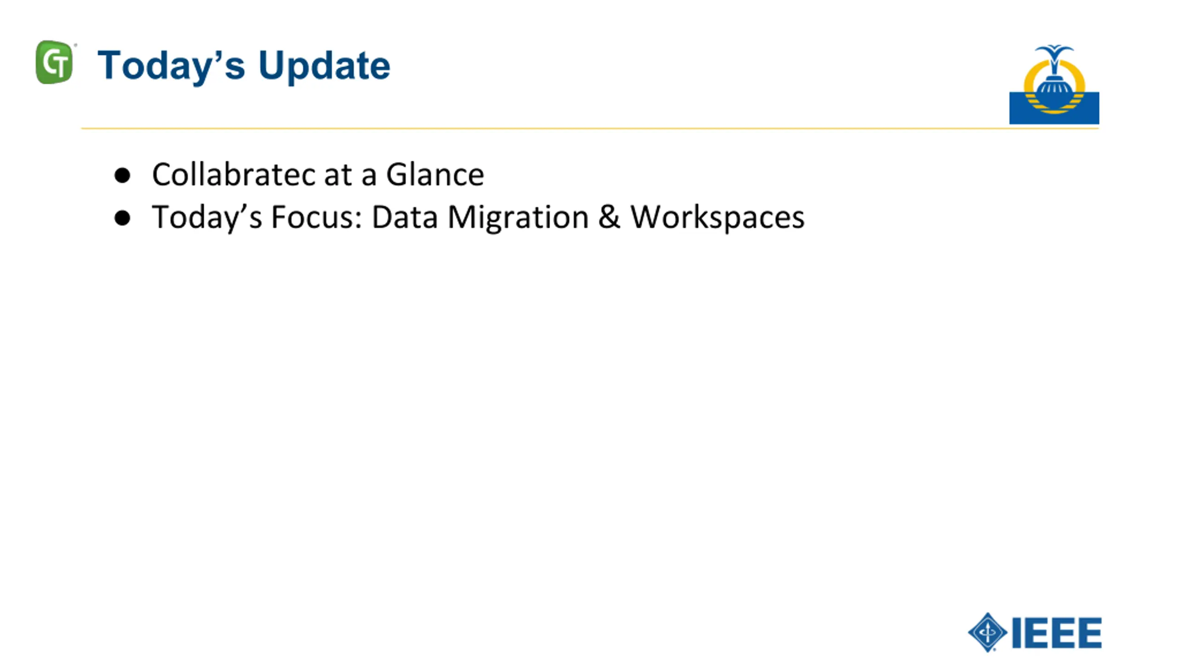Click the bullet dot before Today's Focus
Viewport: 1180px width, 663px height.
tap(122, 218)
